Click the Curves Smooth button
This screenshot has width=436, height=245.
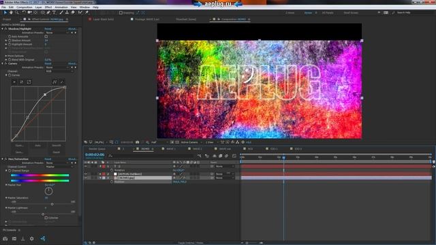coord(57,145)
